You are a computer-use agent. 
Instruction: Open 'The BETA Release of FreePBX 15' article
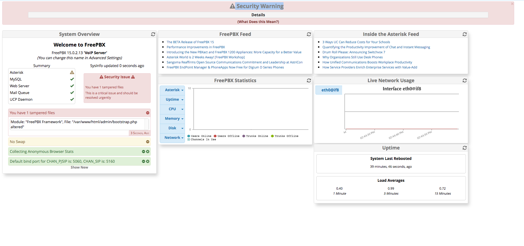click(190, 42)
